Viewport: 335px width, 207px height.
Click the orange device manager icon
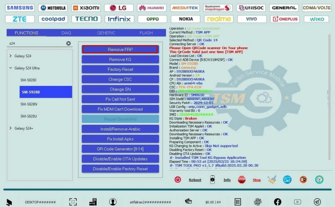tap(303, 180)
